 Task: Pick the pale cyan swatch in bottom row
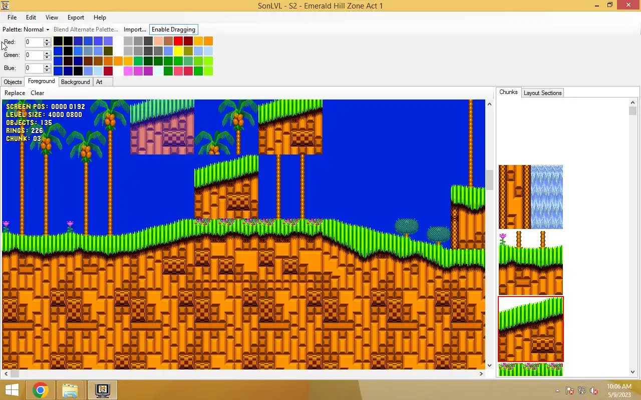158,71
